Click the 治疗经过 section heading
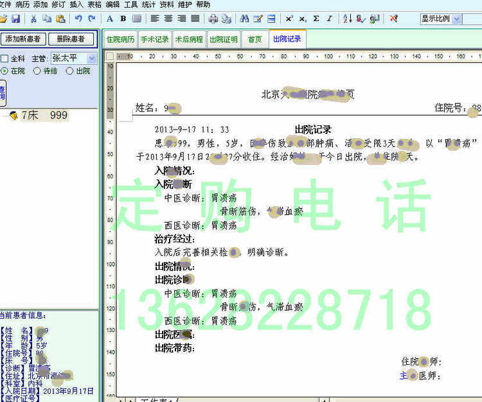 pyautogui.click(x=175, y=239)
